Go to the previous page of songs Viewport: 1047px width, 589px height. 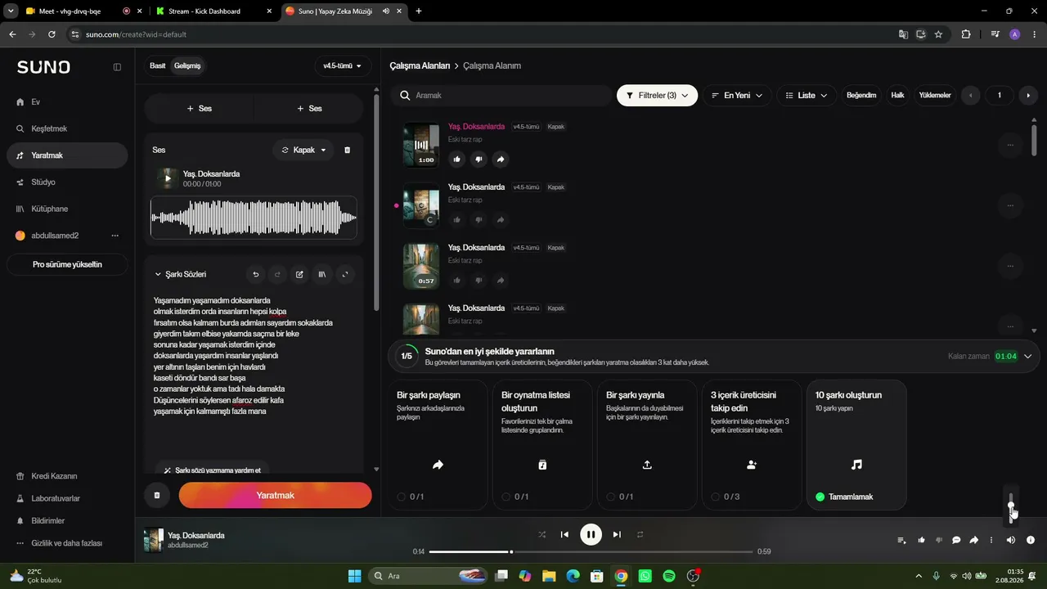(971, 96)
